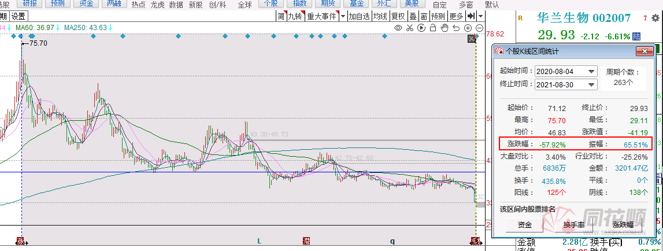Switch to the 期货 tab
The image size is (663, 251).
[327, 4]
